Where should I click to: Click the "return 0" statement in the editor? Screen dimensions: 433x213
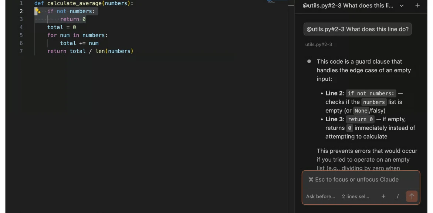coord(73,19)
